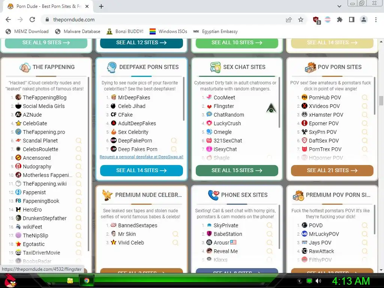Click magnifier icon beside POVD
The height and width of the screenshot is (288, 384).
click(x=364, y=225)
